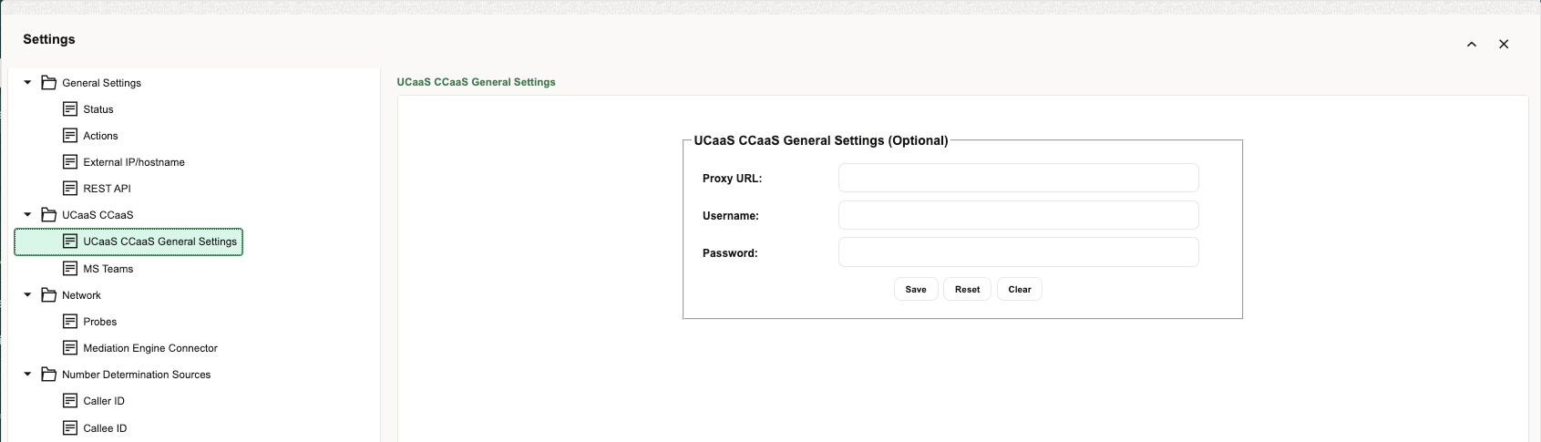Image resolution: width=1541 pixels, height=442 pixels.
Task: Click the Clear button
Action: (x=1019, y=290)
